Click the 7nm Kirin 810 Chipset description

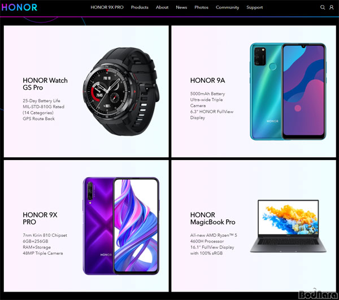(x=45, y=235)
